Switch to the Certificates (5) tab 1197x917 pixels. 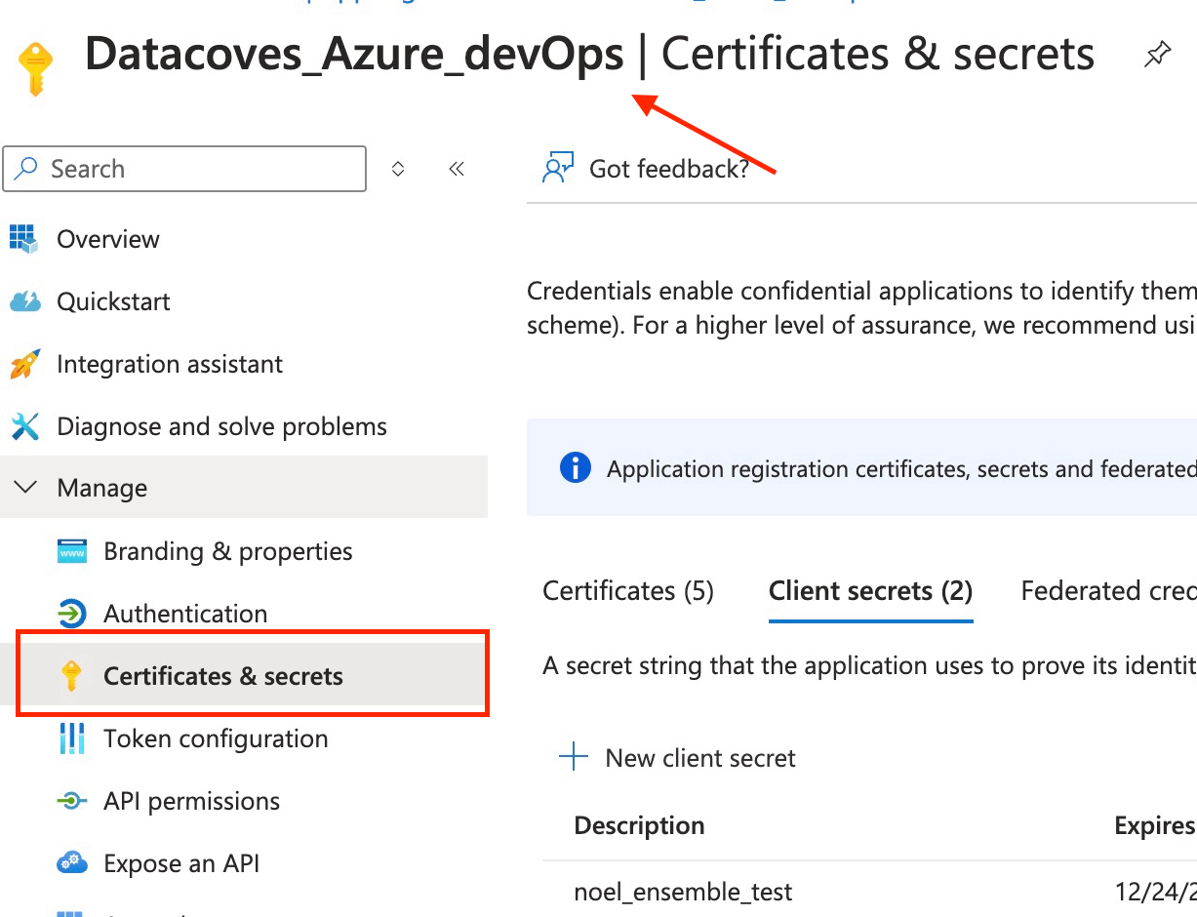tap(628, 591)
